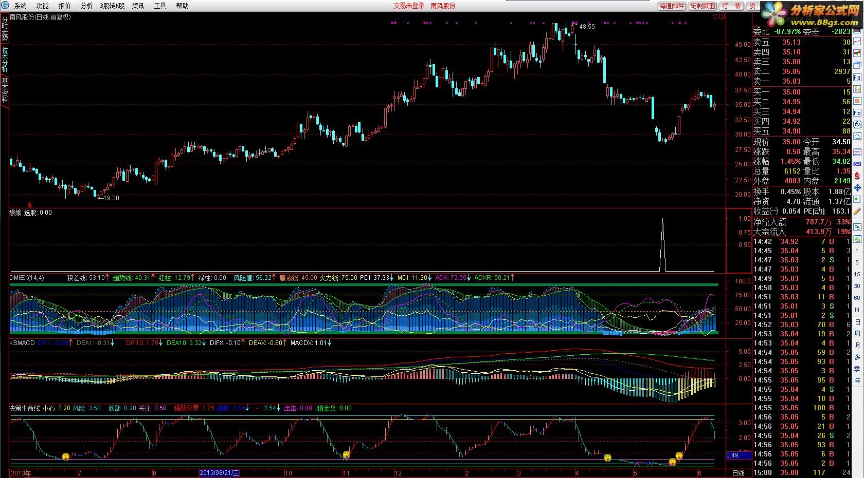Select the 5-minute period
This screenshot has width=864, height=478.
click(x=857, y=262)
